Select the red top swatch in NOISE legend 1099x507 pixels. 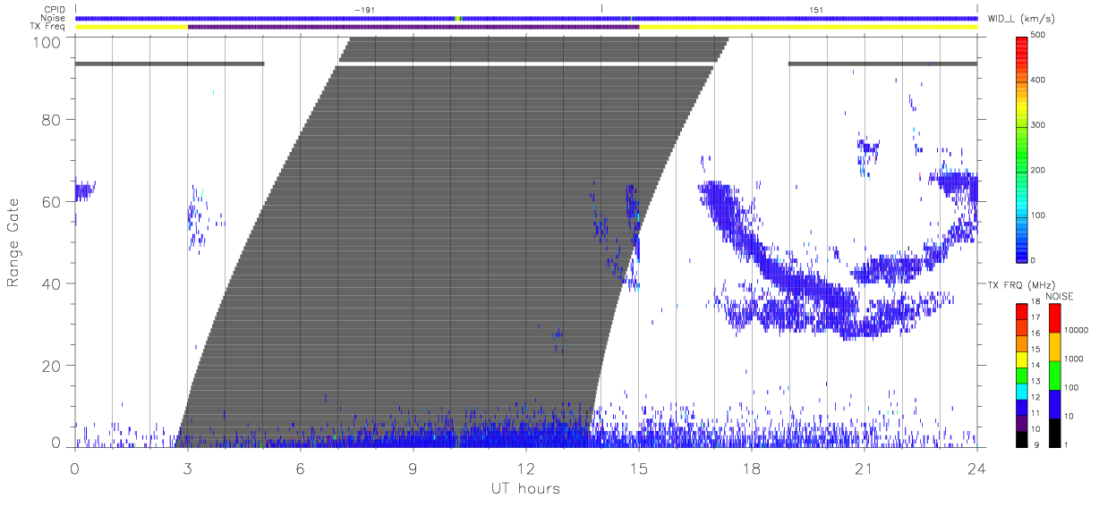tap(1054, 317)
